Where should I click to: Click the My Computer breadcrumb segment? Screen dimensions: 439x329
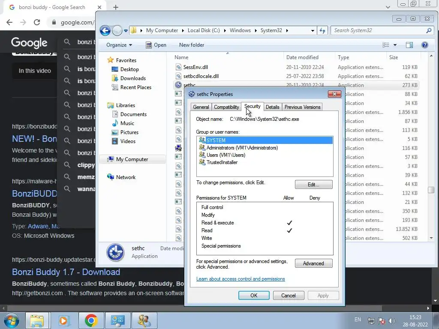162,30
